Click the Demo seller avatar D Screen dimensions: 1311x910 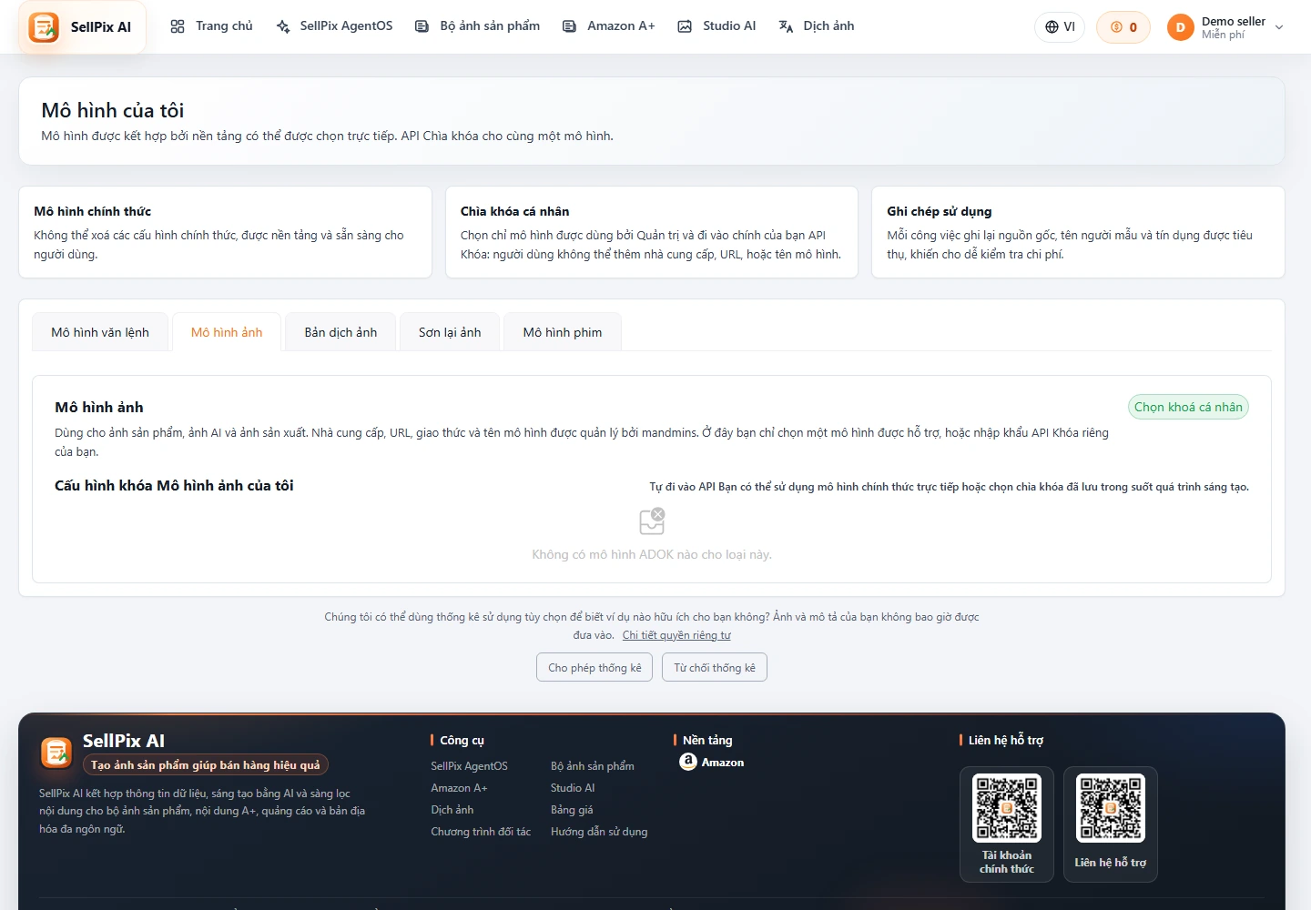[1180, 27]
